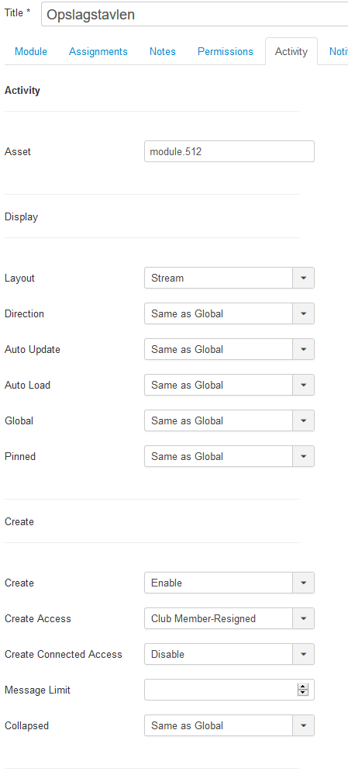Open the Permissions tab
The image size is (348, 775).
coord(225,51)
